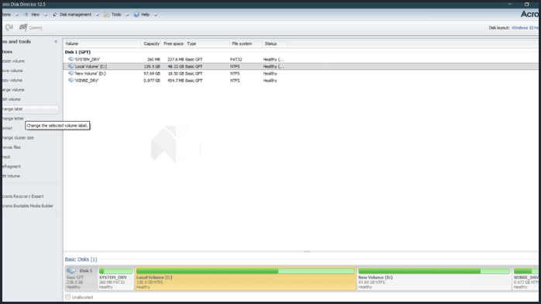Select WINRE_DRV block in disk map
The image size is (541, 304).
tap(525, 278)
